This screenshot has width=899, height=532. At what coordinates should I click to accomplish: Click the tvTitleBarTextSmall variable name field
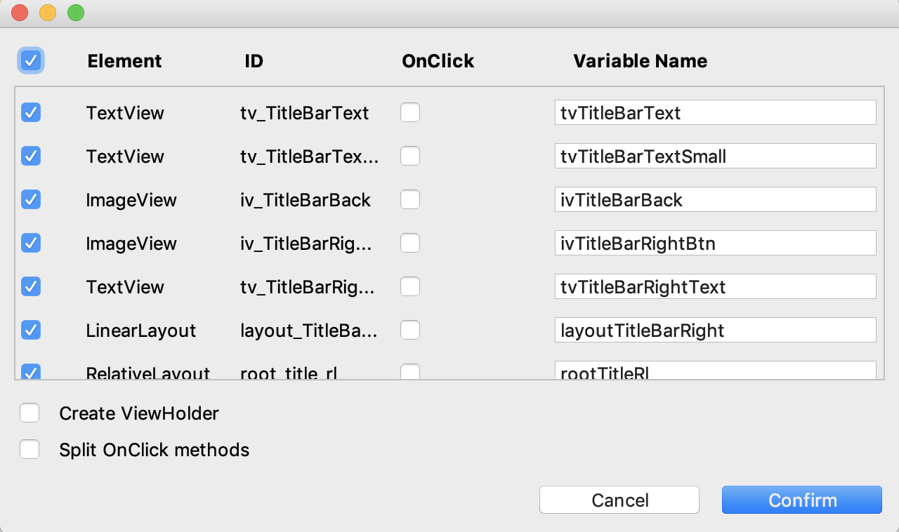click(x=715, y=156)
